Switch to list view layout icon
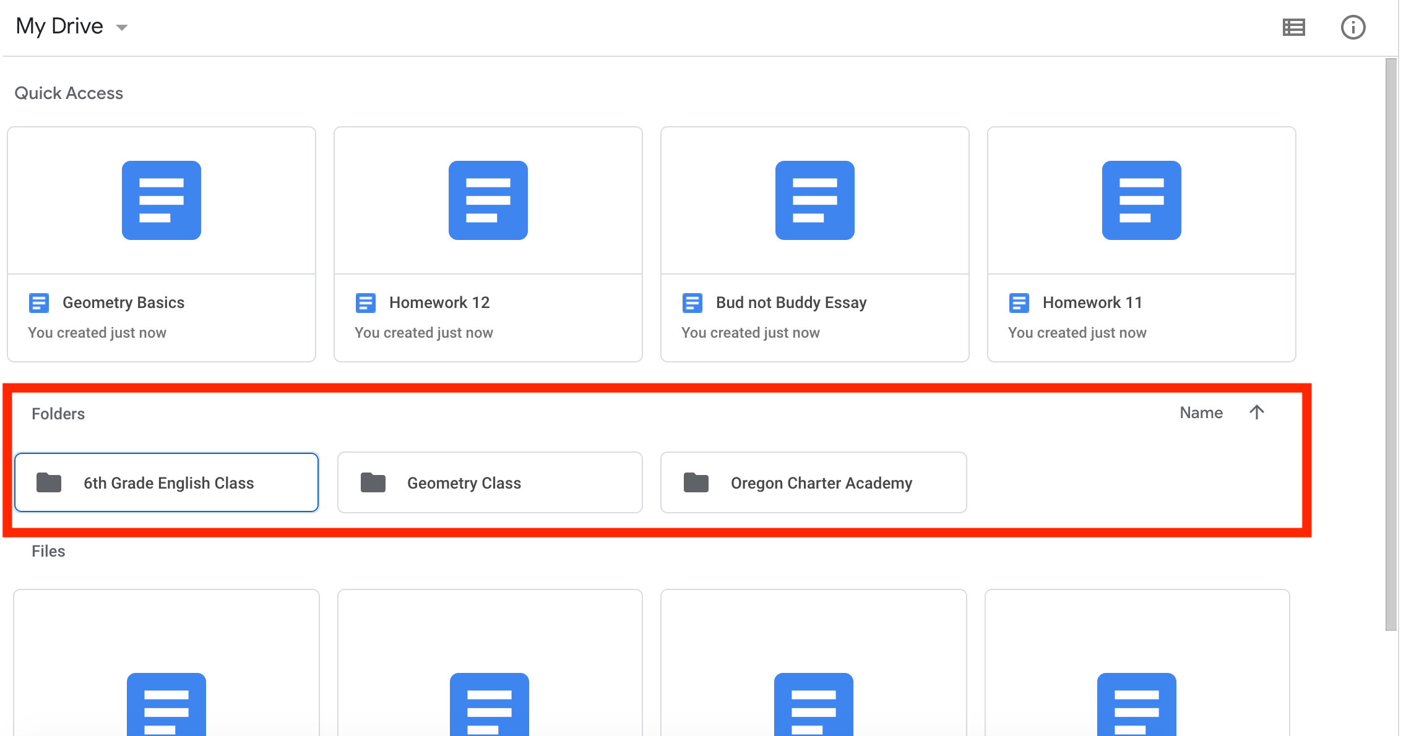 pyautogui.click(x=1294, y=27)
